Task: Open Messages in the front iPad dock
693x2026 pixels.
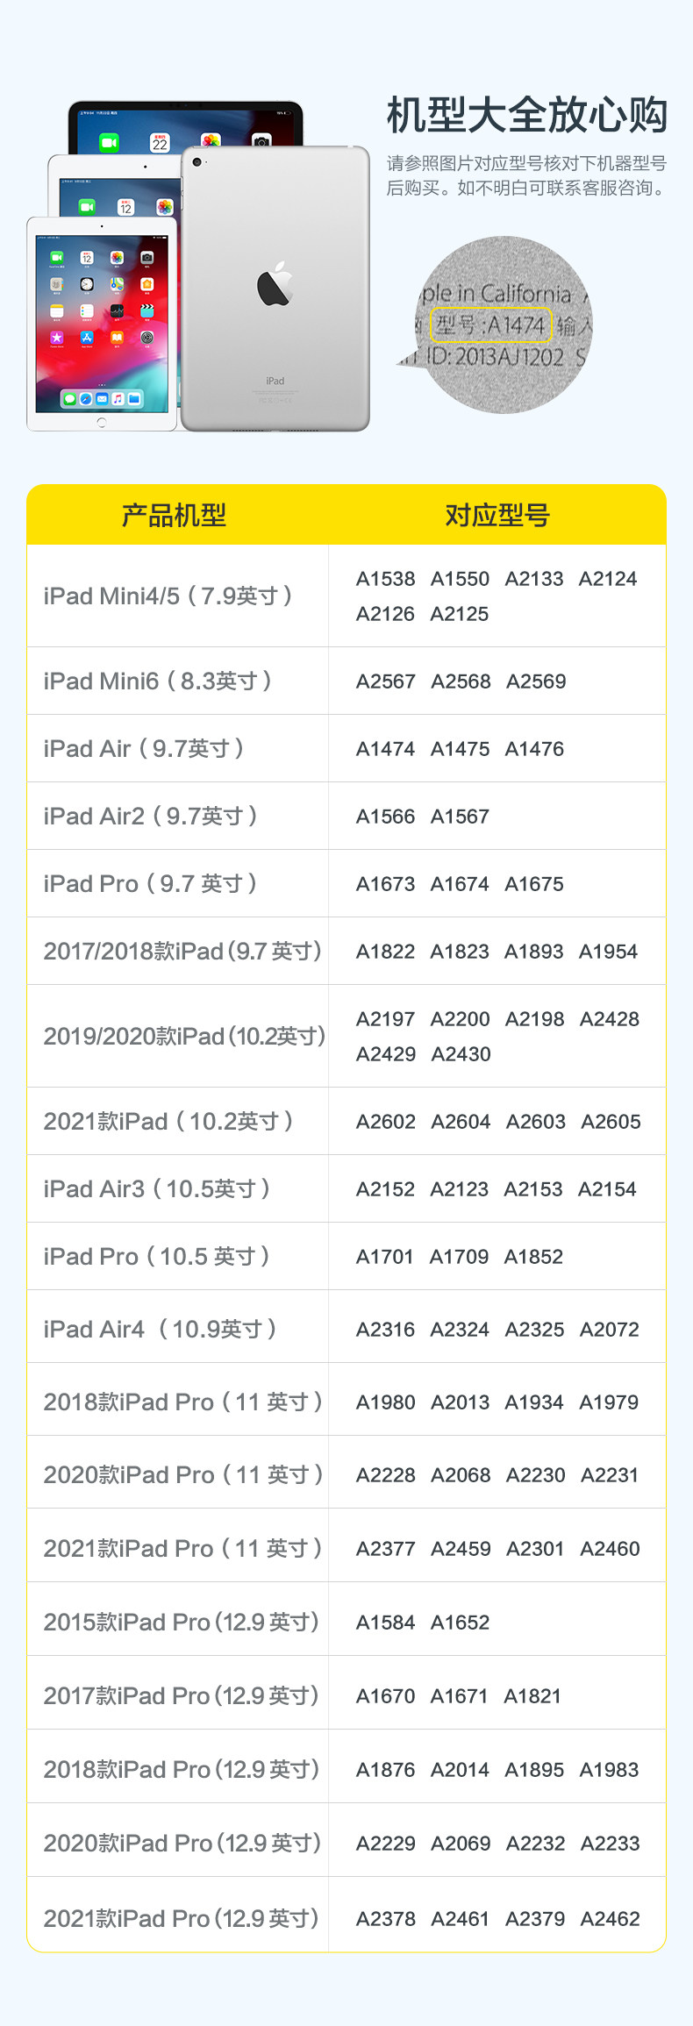Action: [x=69, y=399]
